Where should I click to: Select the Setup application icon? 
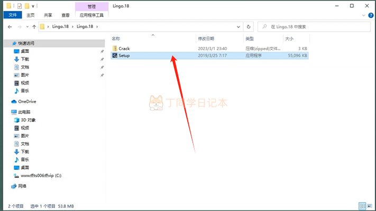pyautogui.click(x=115, y=55)
